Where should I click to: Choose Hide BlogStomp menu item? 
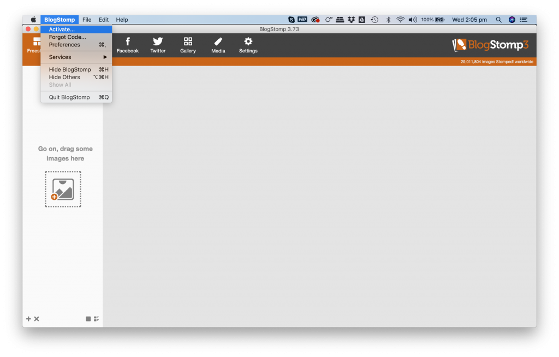[x=76, y=69]
